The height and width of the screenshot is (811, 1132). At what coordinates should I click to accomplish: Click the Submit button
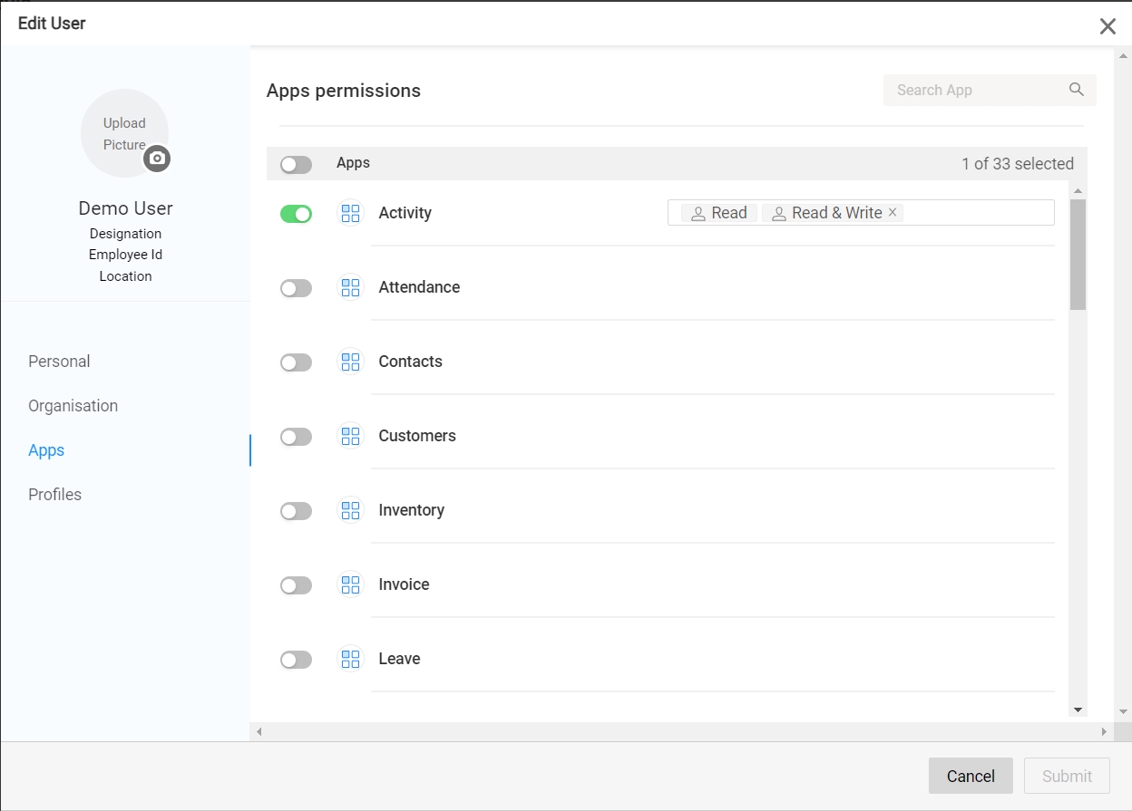point(1067,776)
